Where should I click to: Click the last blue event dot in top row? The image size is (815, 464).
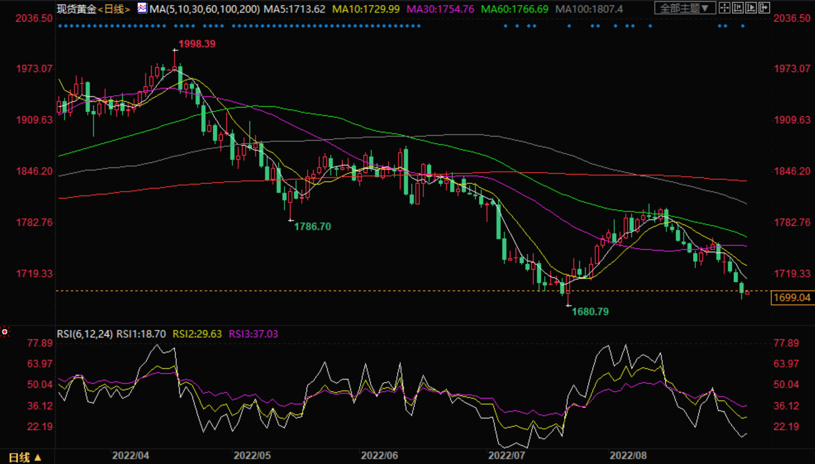coord(742,26)
